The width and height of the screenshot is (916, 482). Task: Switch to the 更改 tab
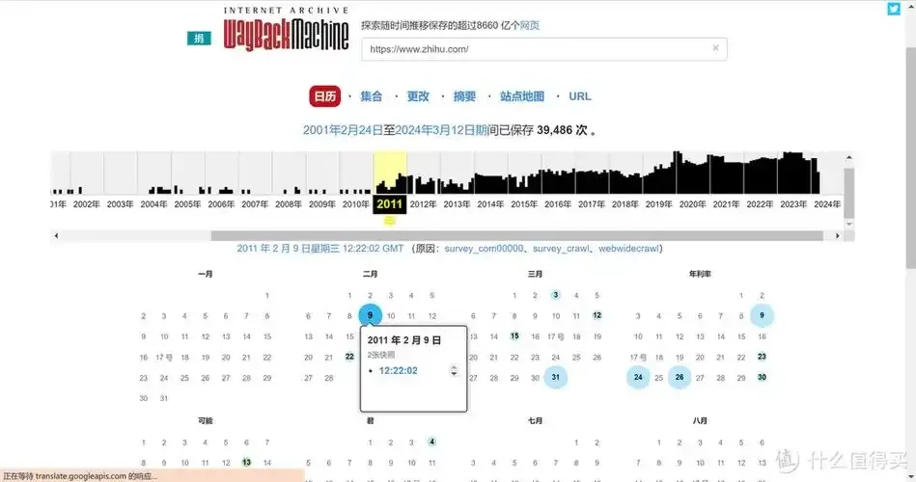point(418,96)
